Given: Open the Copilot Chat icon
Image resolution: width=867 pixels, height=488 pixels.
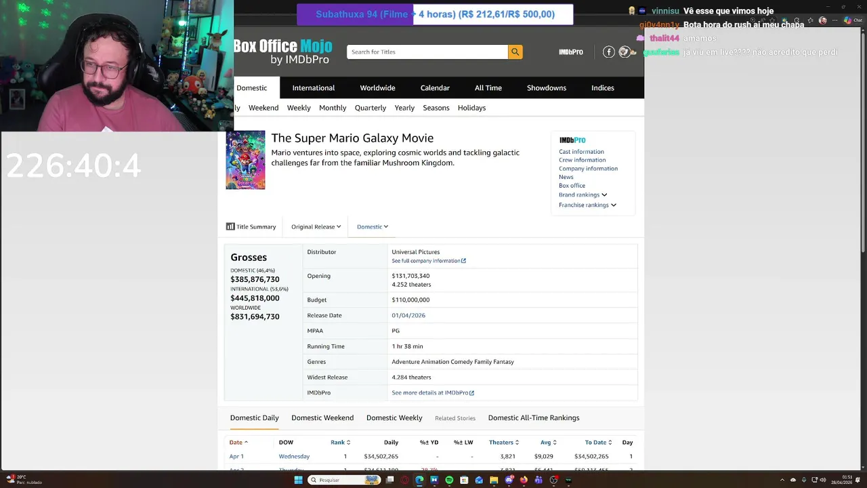Looking at the screenshot, I should tap(853, 20).
